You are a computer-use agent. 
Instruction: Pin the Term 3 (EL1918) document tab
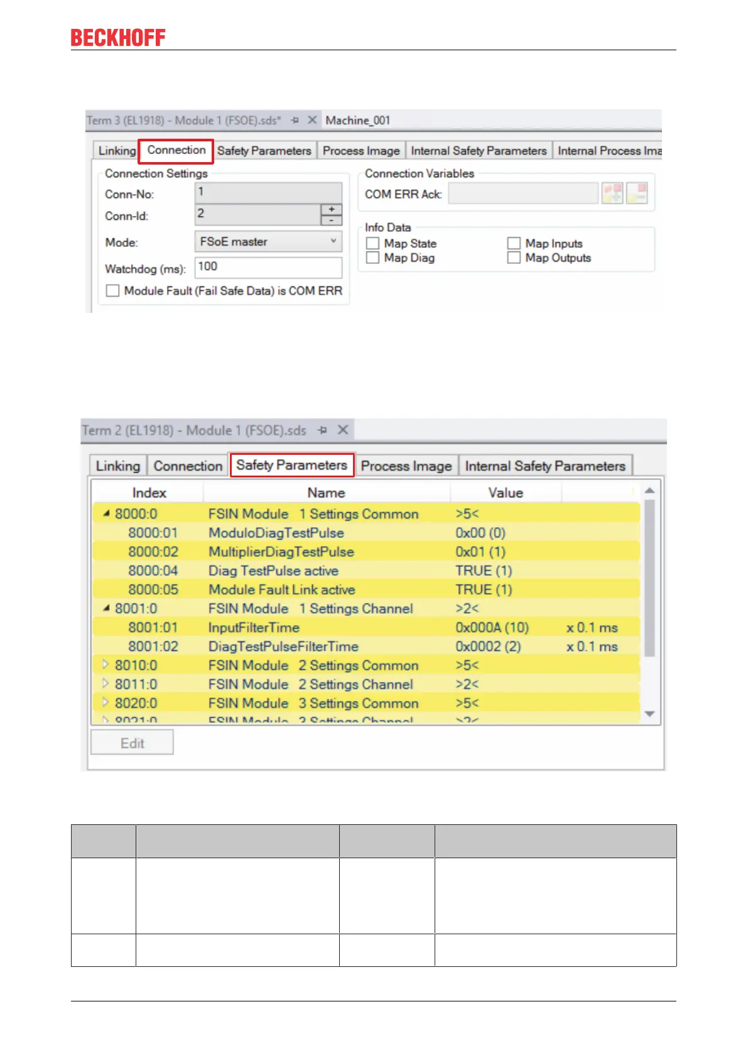point(295,120)
